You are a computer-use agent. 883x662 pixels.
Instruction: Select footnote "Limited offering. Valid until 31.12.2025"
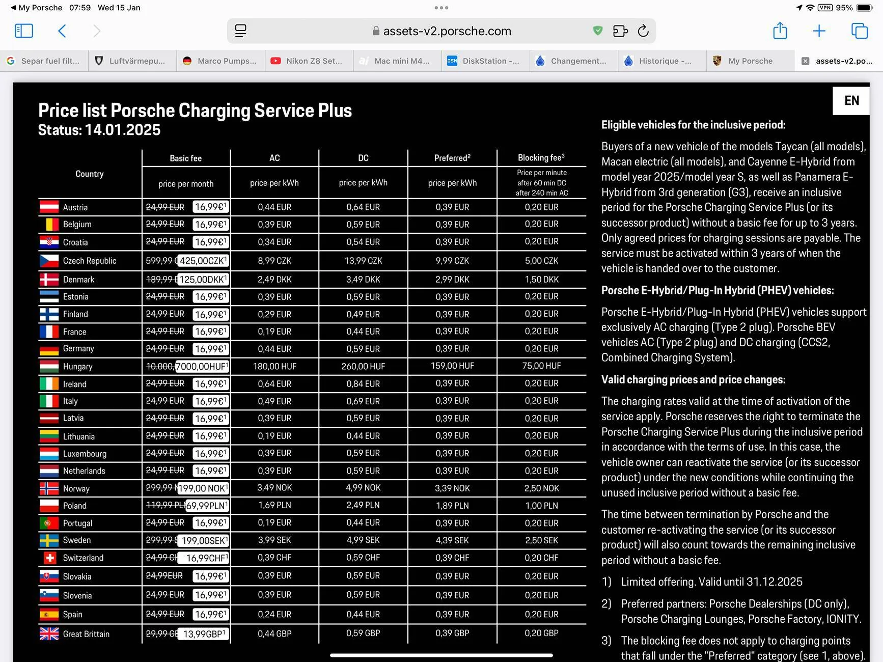711,582
